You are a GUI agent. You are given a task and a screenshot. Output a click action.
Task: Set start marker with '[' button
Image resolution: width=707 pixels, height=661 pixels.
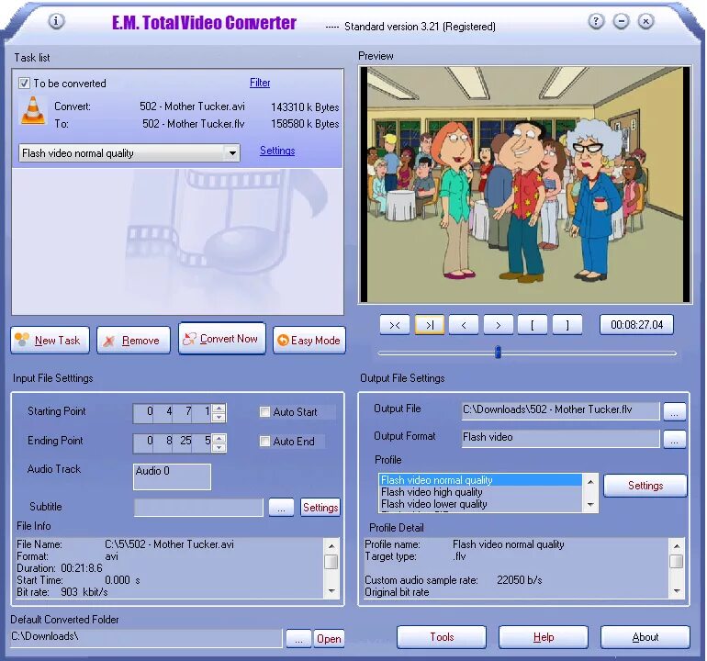[533, 325]
